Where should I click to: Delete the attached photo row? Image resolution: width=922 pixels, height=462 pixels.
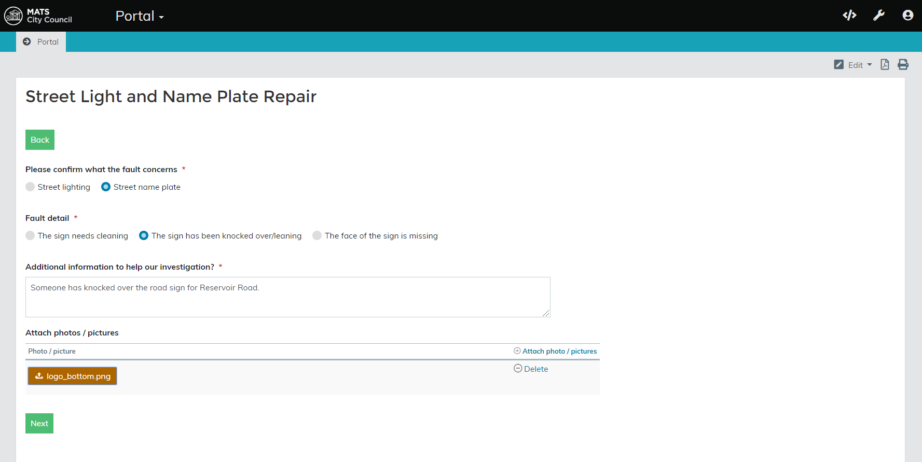[531, 369]
